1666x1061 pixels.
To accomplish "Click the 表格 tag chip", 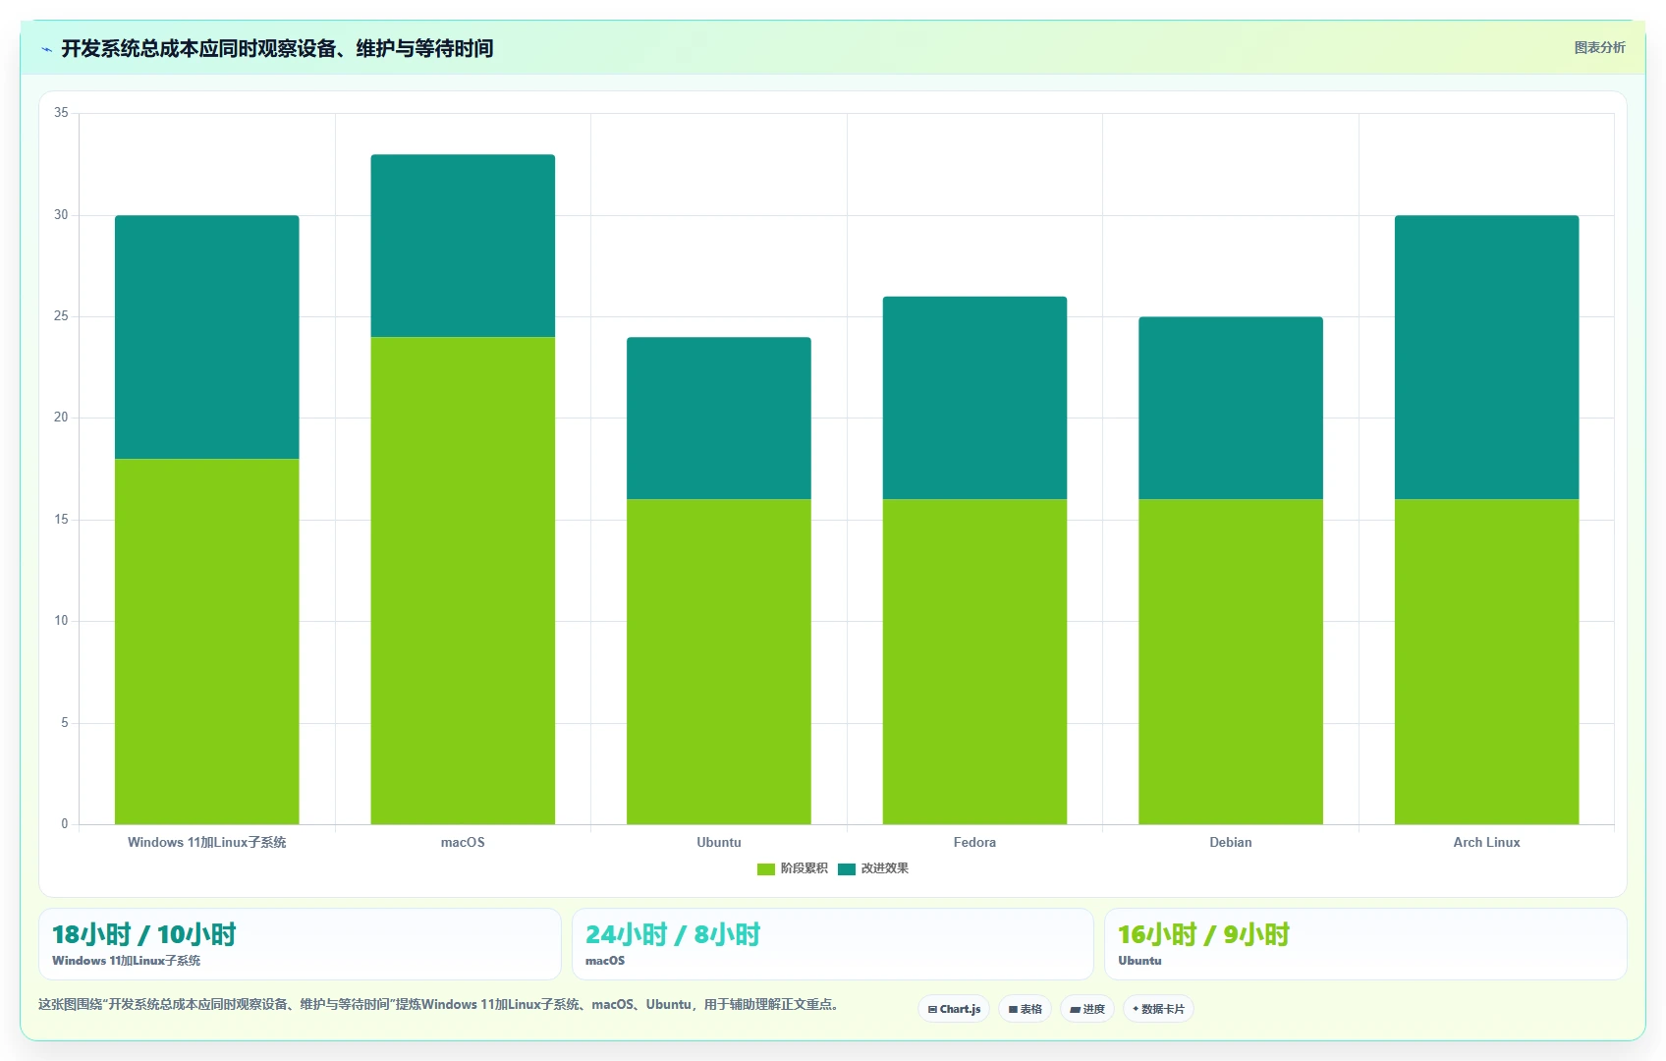I will pyautogui.click(x=1025, y=1009).
